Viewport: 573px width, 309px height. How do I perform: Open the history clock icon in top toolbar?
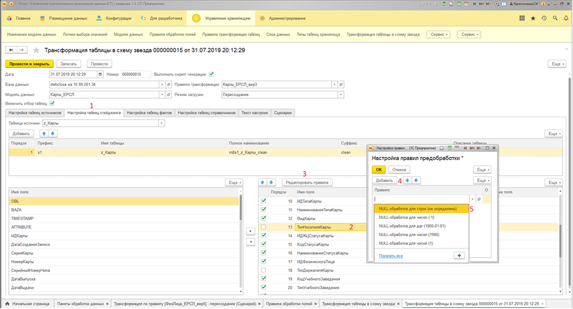[543, 18]
